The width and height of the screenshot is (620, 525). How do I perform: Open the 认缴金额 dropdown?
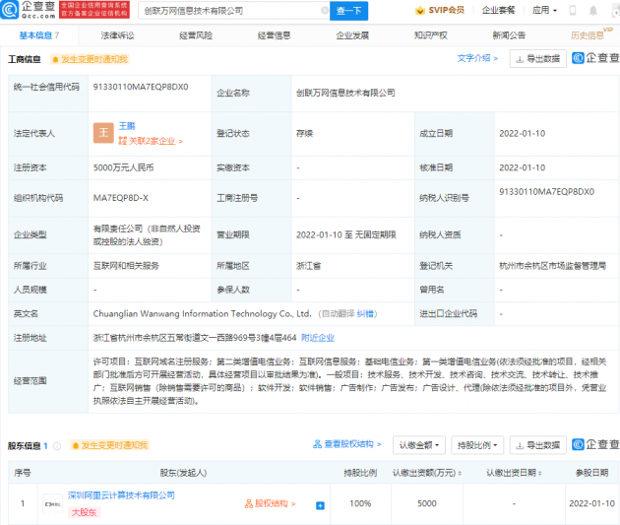pos(419,445)
